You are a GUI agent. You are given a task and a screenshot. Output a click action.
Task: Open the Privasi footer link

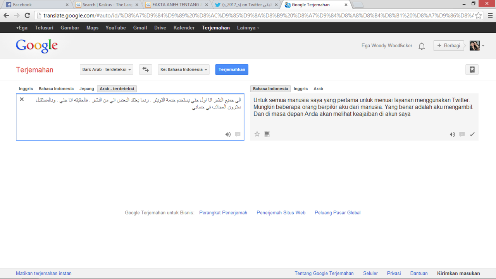pyautogui.click(x=394, y=273)
